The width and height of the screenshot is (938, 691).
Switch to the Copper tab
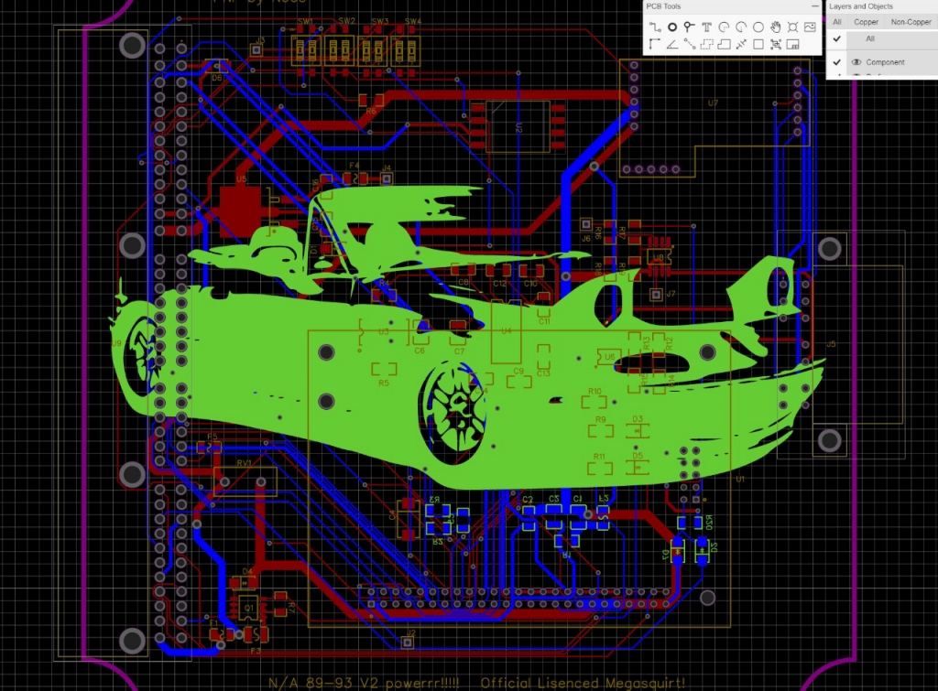pos(866,22)
